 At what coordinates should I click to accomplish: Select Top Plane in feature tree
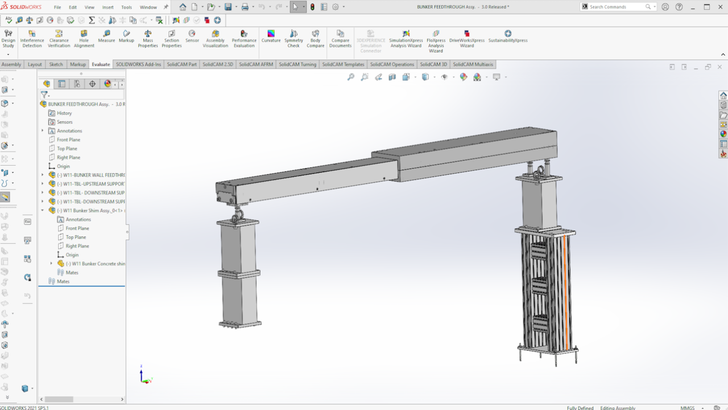[67, 149]
